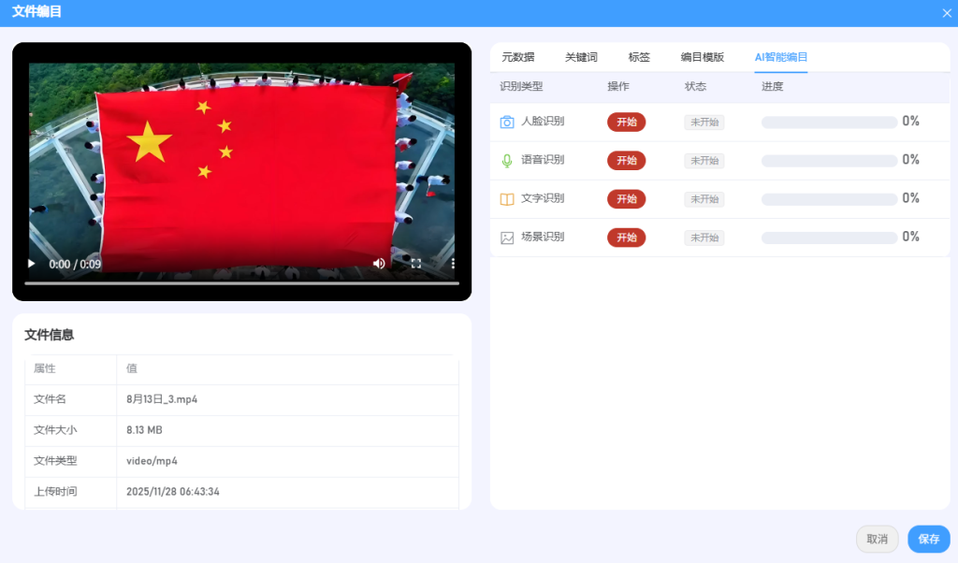Start 文字识别 with 开始 button
The height and width of the screenshot is (563, 958).
[x=626, y=199]
